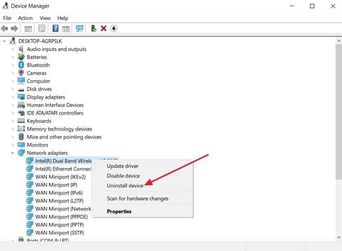Expand the Bluetooth node
This screenshot has height=251, width=342.
12,65
